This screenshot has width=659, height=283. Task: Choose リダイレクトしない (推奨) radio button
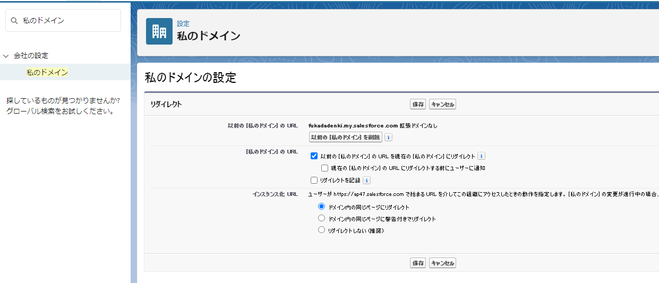(x=321, y=230)
